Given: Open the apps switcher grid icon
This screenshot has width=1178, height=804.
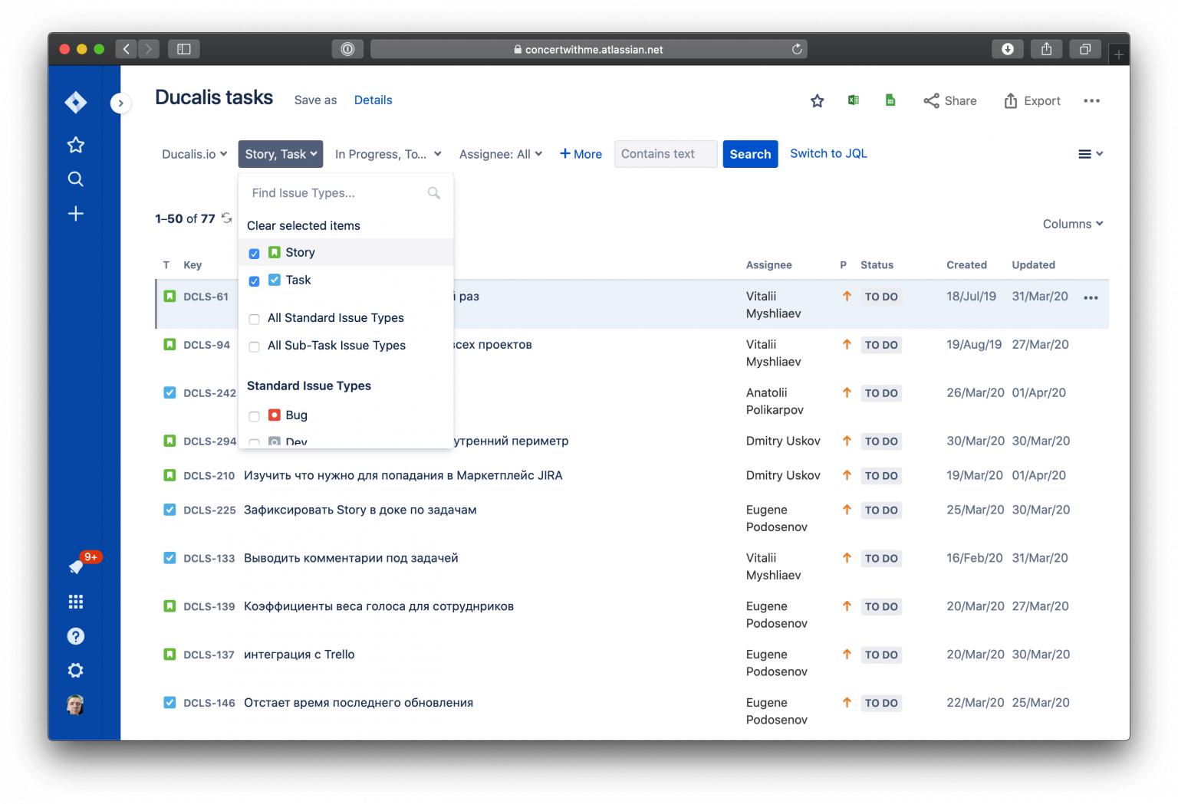Looking at the screenshot, I should coord(75,601).
